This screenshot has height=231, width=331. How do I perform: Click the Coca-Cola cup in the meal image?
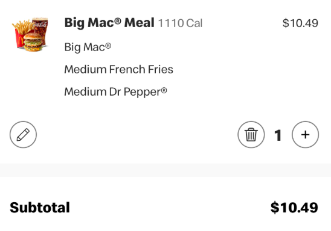click(41, 31)
